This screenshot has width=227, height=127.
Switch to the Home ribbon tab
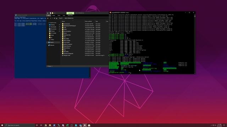pos(54,16)
